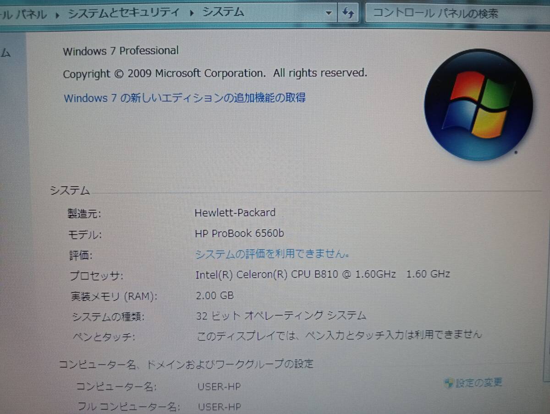
Task: Select the Hewlett-Packard manufacturer value
Action: point(235,213)
